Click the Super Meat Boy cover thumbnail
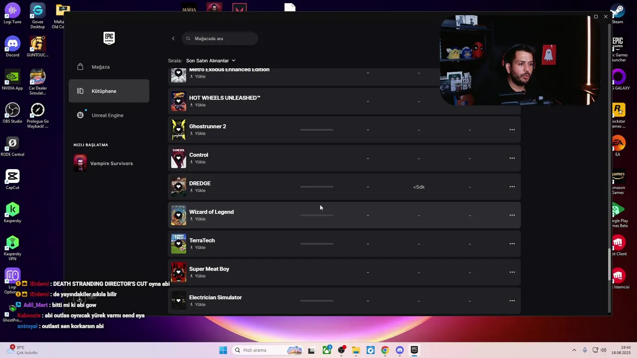The width and height of the screenshot is (637, 358). [x=179, y=272]
